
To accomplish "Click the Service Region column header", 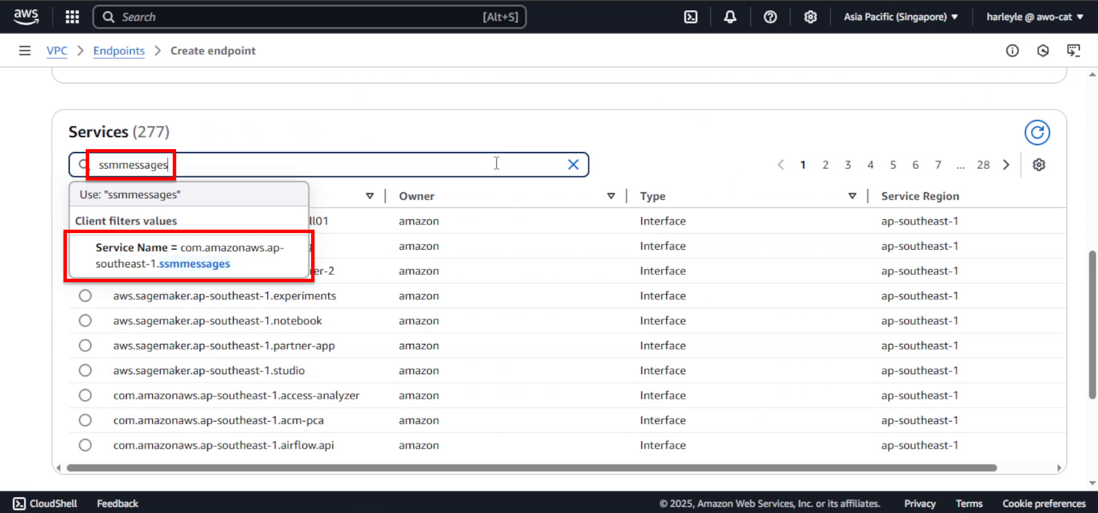I will 920,196.
